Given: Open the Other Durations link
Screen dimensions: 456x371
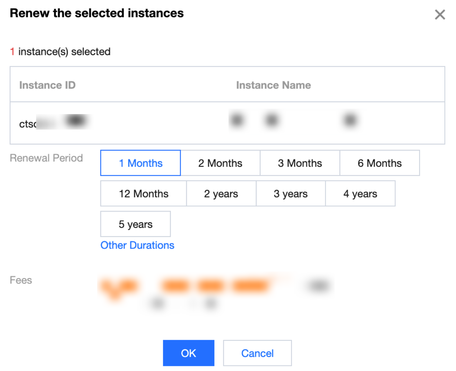Looking at the screenshot, I should (x=137, y=245).
